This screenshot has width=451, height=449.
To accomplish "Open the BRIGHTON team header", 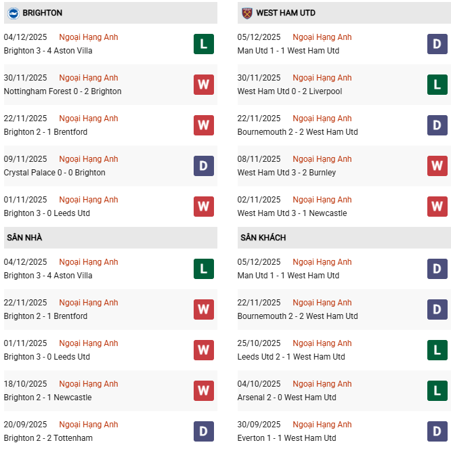I will pos(42,13).
